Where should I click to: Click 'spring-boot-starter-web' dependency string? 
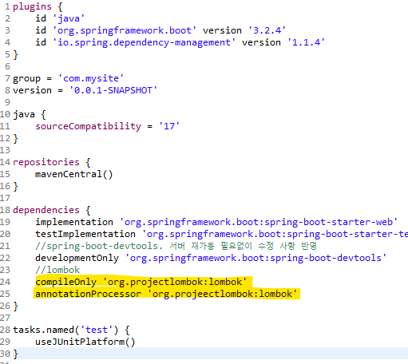(259, 222)
